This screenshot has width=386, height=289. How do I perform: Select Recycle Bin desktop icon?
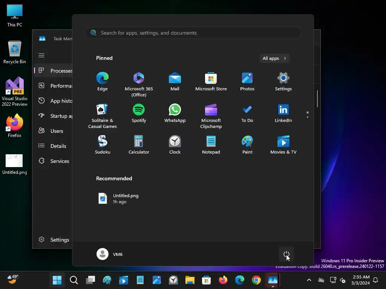pos(15,52)
